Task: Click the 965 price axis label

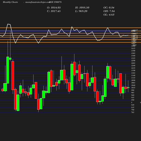Action: [x=133, y=92]
